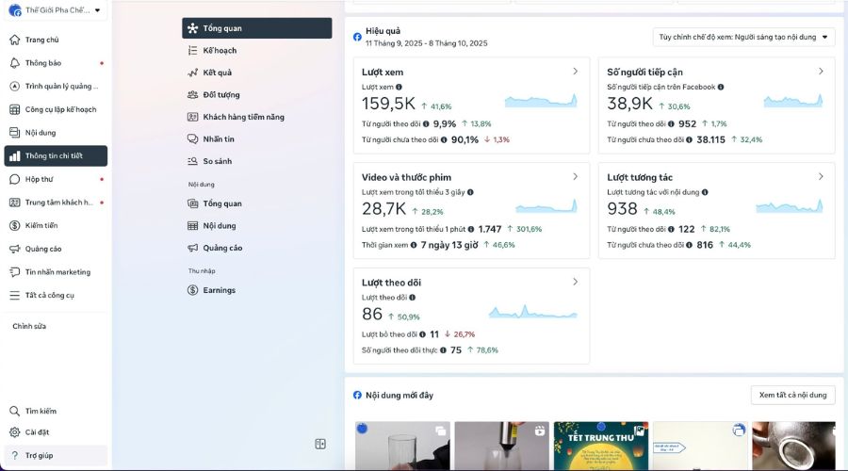Open the Trang chủ home icon
This screenshot has width=848, height=471.
point(14,40)
